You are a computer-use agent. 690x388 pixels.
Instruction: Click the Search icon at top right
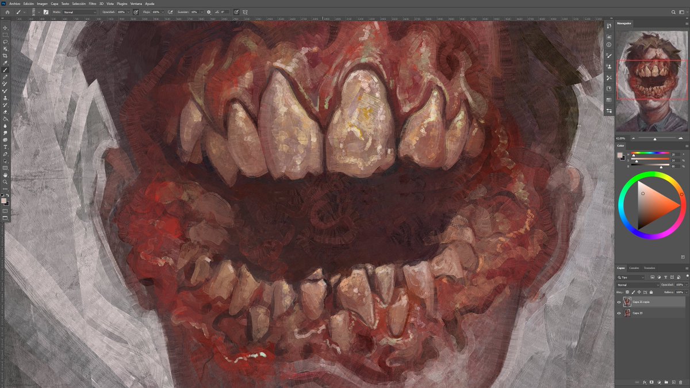[x=673, y=12]
